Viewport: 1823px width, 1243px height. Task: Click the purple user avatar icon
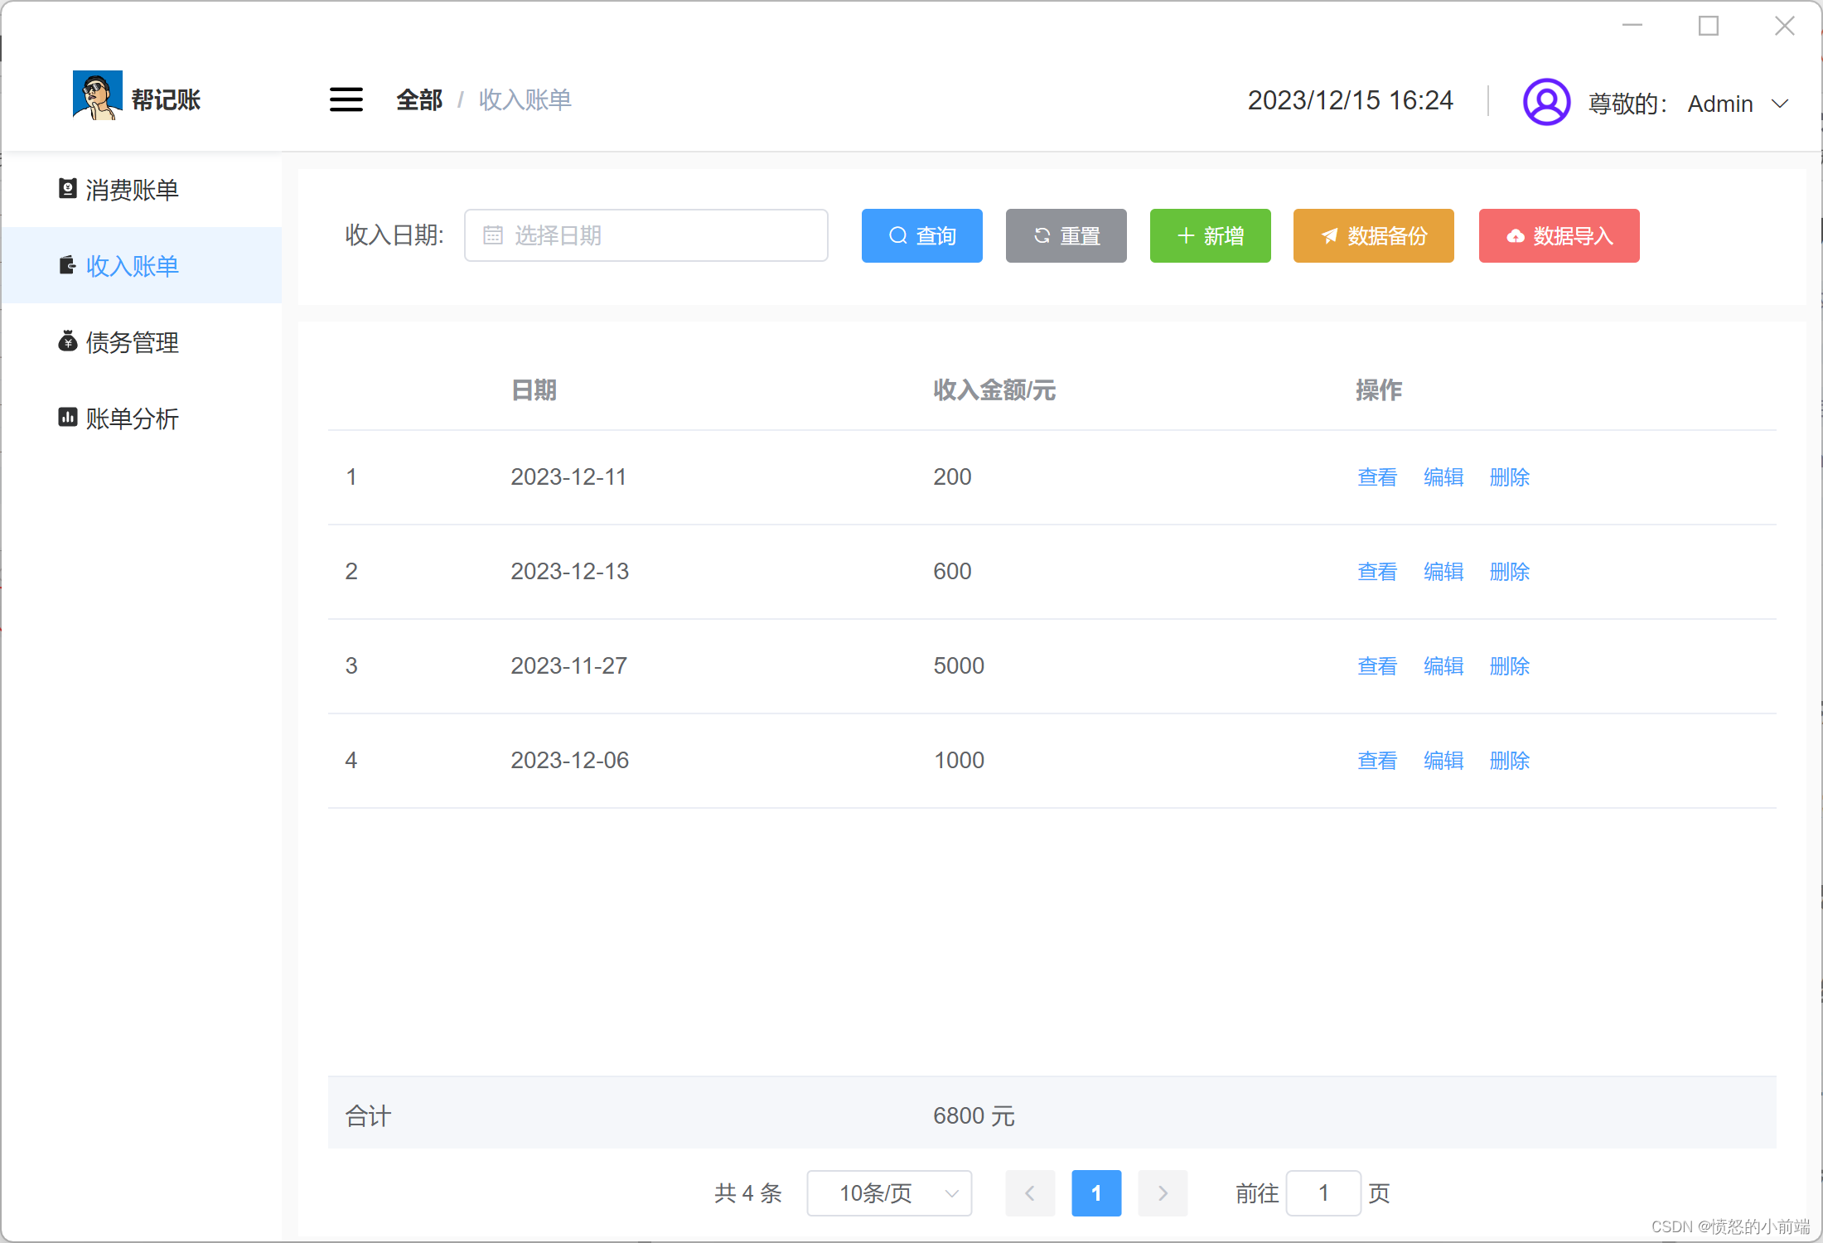click(1546, 102)
